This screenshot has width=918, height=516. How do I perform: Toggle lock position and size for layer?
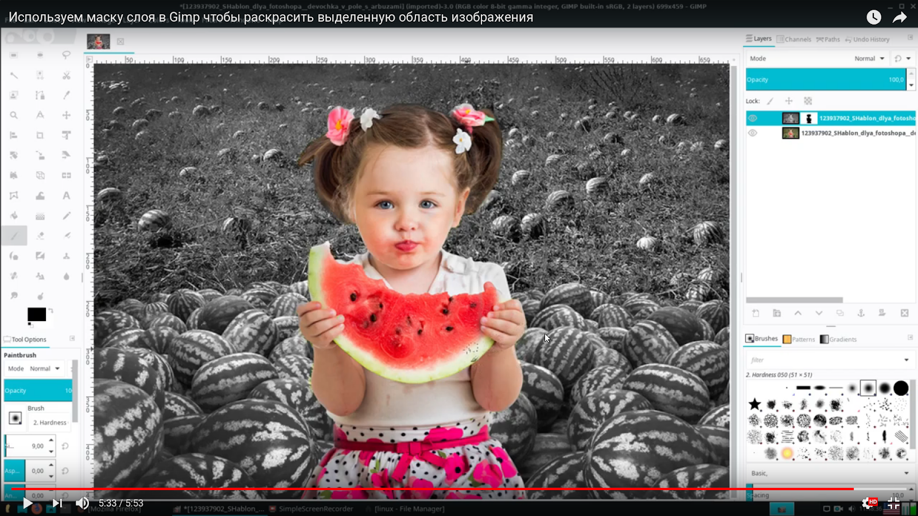point(789,101)
